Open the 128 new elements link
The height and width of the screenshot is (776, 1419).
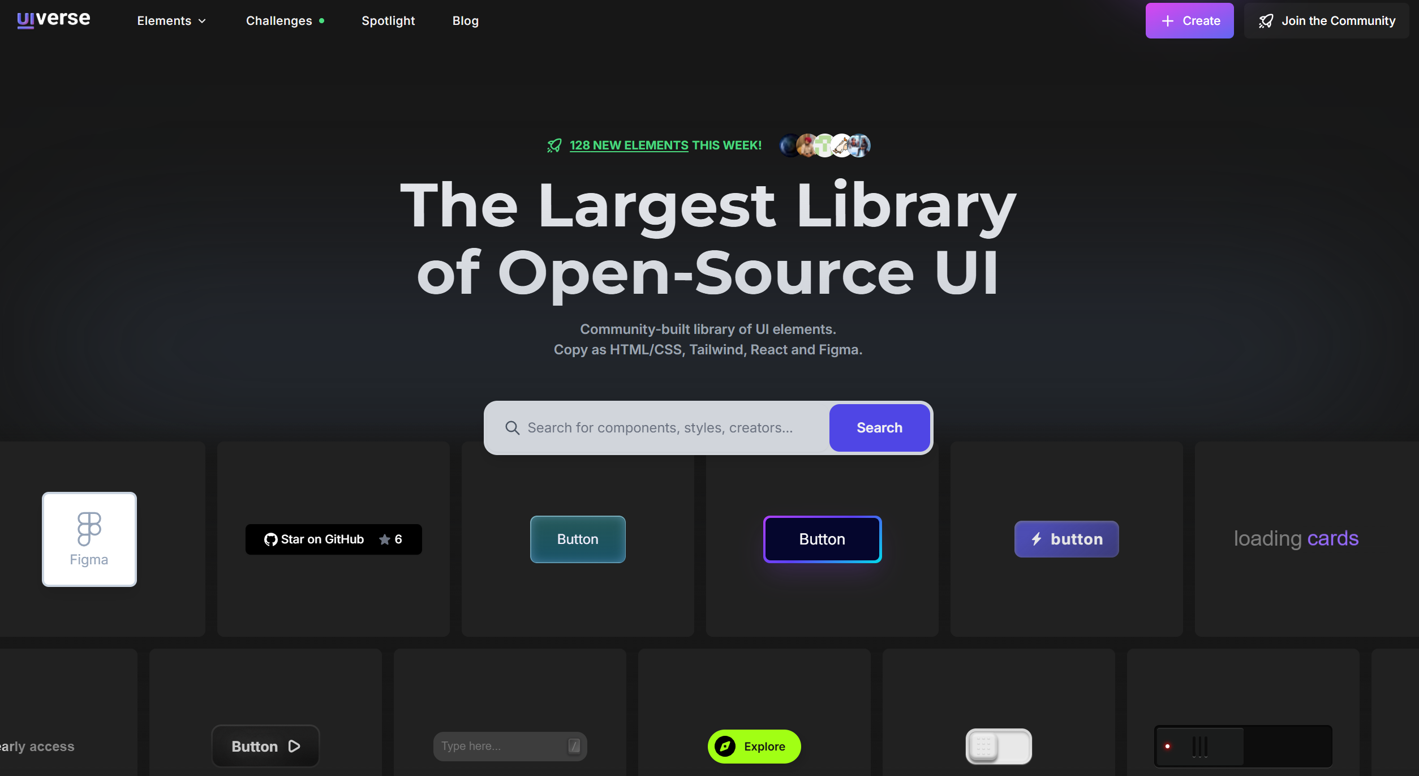[x=629, y=145]
